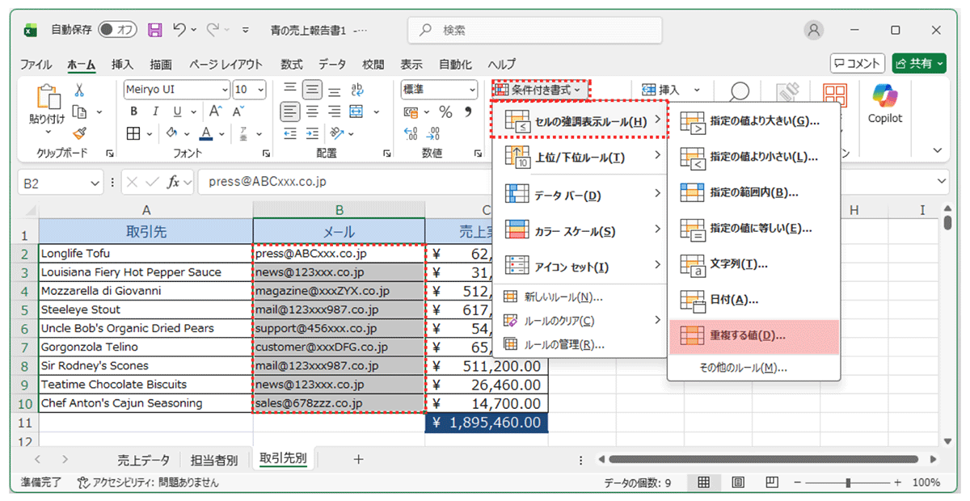Click the 検索 search box
Viewport: 970px width, 501px height.
coord(535,30)
